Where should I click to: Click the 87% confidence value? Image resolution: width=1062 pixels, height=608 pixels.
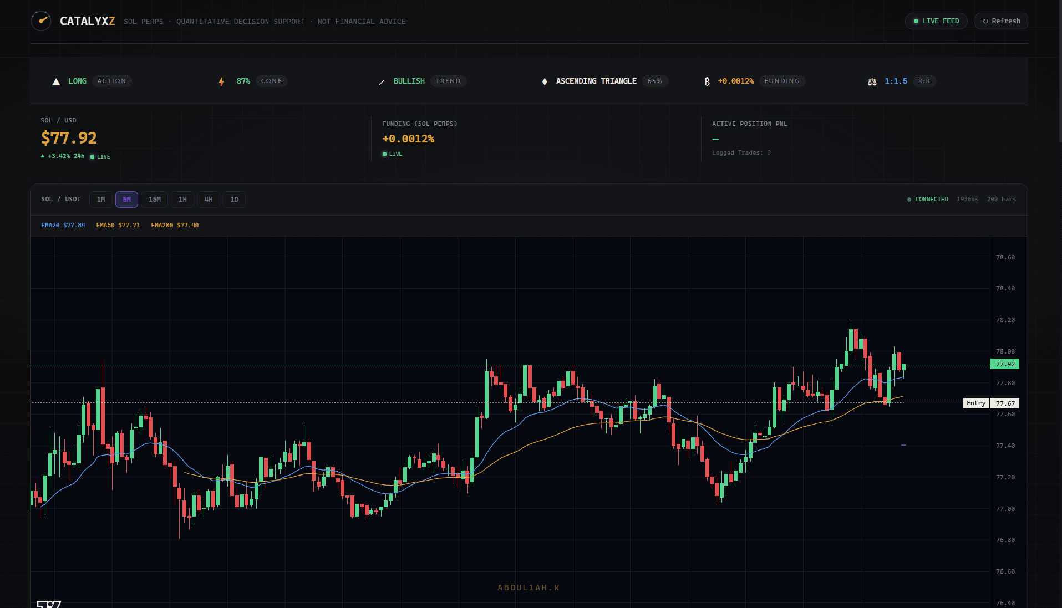[x=243, y=81]
